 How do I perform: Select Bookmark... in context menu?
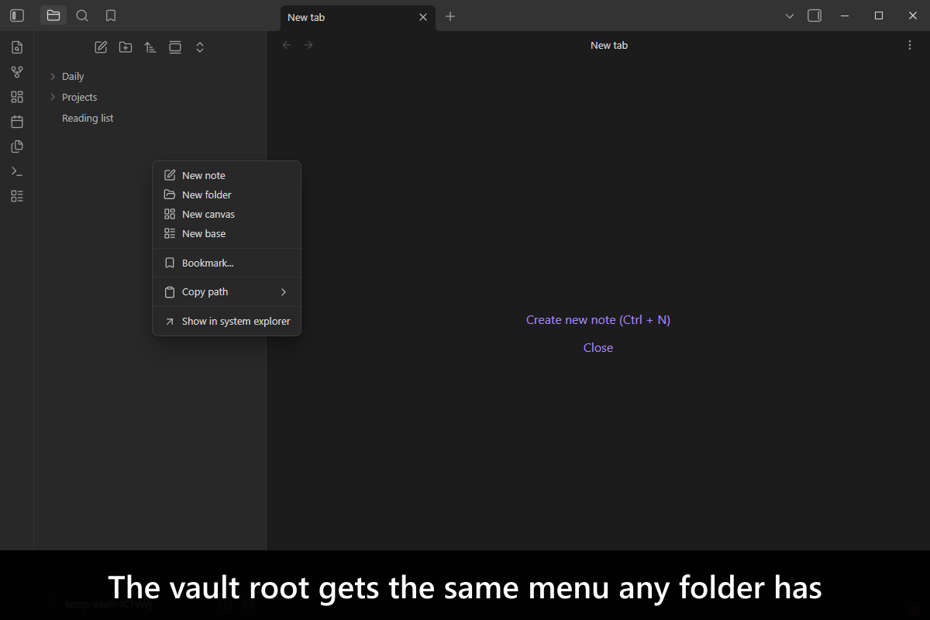click(x=226, y=263)
